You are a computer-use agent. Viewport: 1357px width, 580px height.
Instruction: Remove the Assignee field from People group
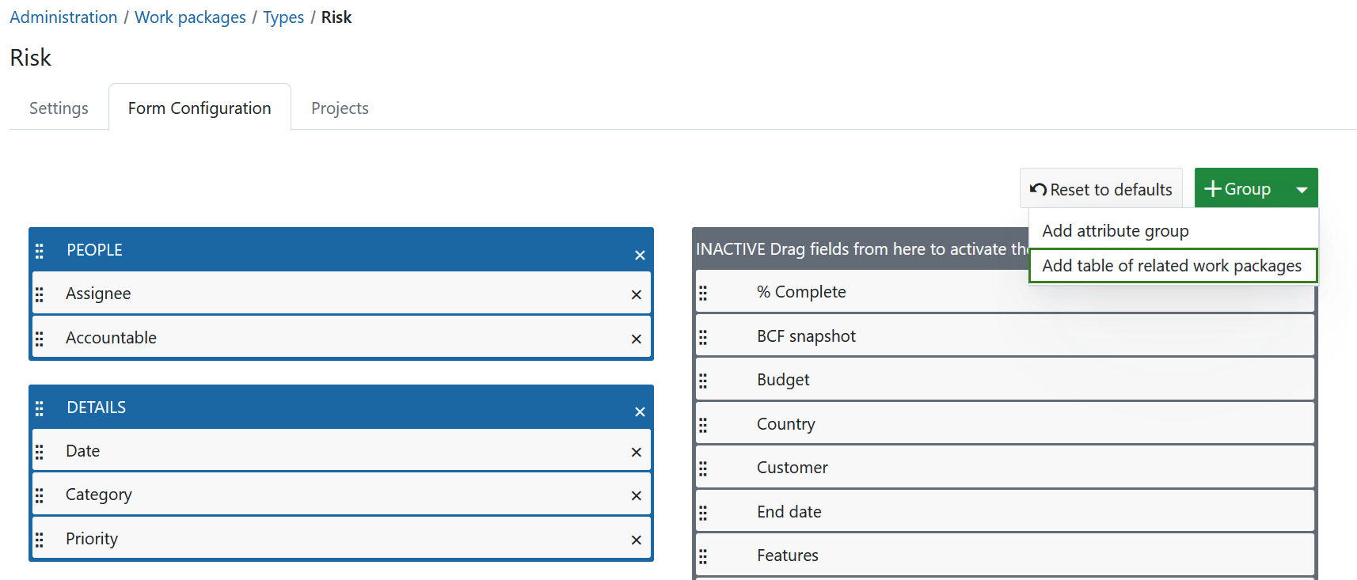click(636, 294)
